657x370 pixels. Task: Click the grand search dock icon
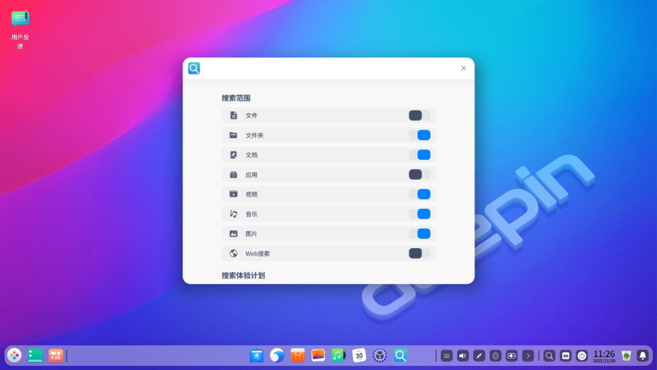[400, 355]
